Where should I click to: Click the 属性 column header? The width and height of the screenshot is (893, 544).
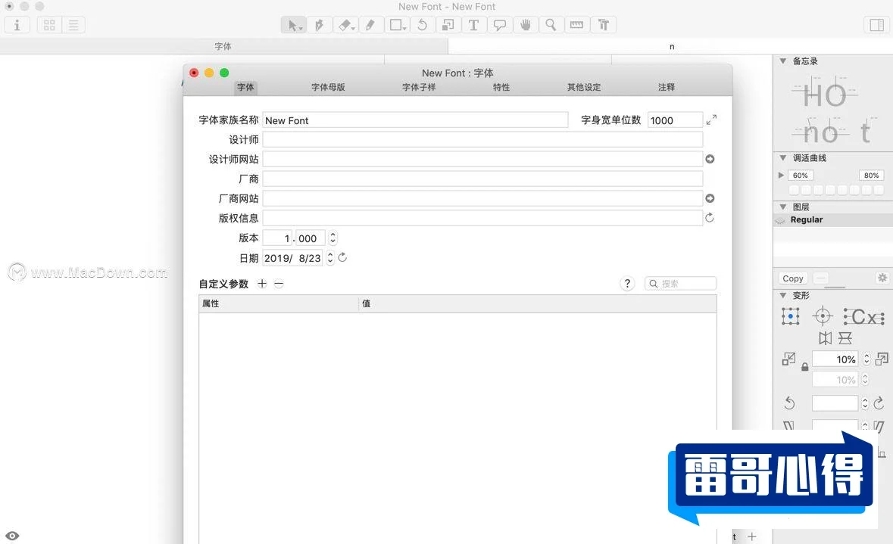tap(279, 304)
